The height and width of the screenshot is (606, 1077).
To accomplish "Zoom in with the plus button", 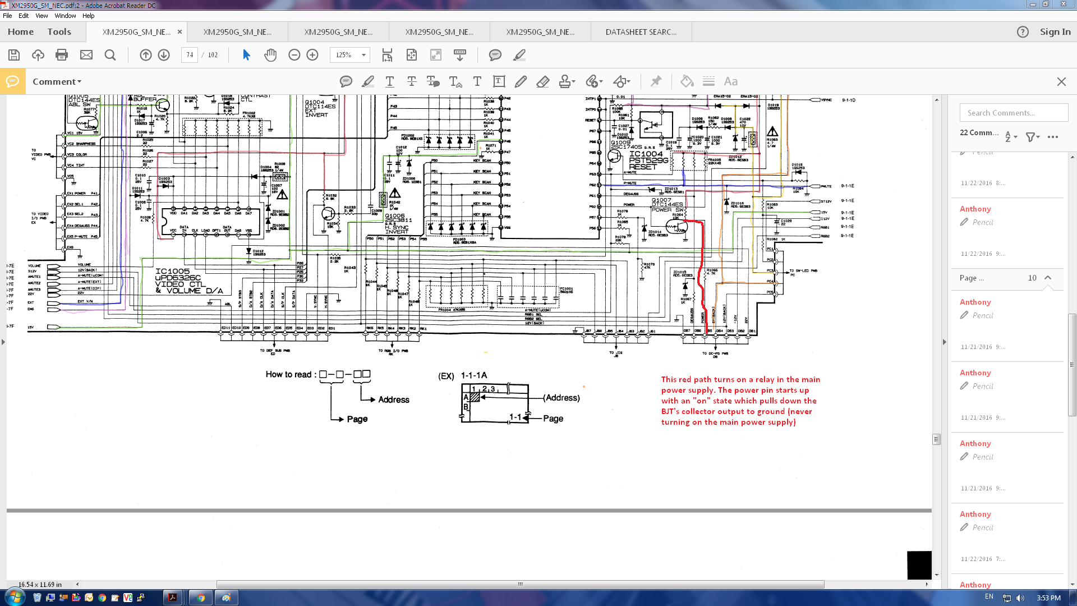I will [313, 55].
